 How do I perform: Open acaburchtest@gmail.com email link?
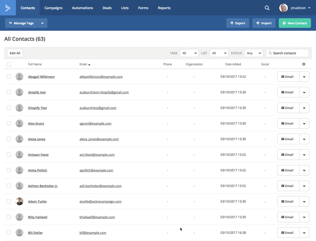click(x=98, y=108)
